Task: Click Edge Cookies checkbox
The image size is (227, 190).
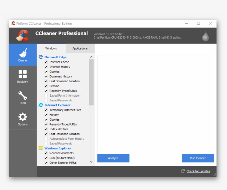Action: 46,72
